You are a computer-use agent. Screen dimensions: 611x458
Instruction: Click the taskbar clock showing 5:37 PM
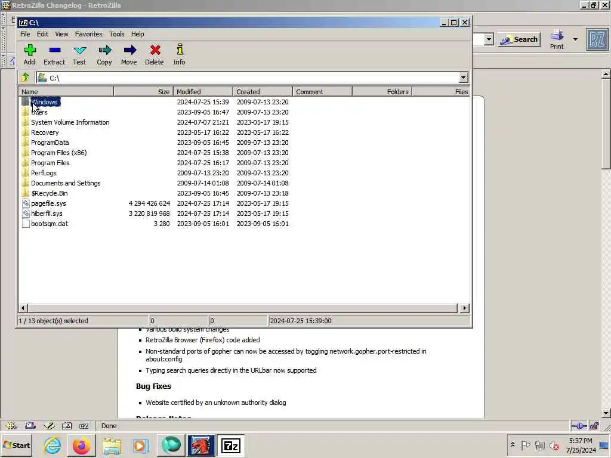click(581, 445)
